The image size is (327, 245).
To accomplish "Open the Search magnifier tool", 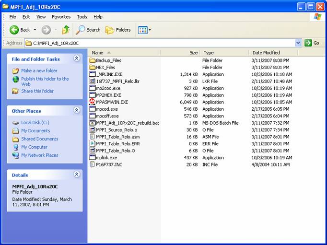I will pos(80,30).
